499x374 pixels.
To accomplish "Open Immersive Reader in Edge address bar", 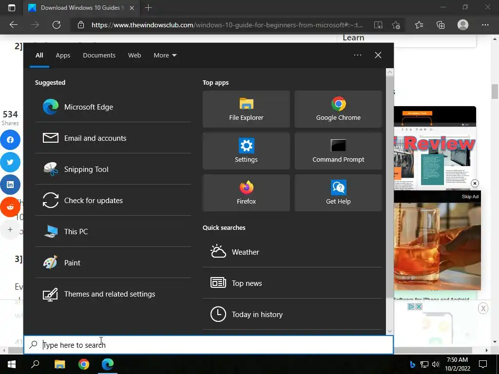I will (378, 25).
